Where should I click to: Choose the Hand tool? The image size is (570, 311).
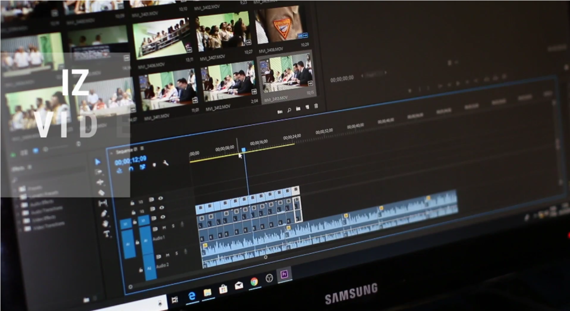105,224
